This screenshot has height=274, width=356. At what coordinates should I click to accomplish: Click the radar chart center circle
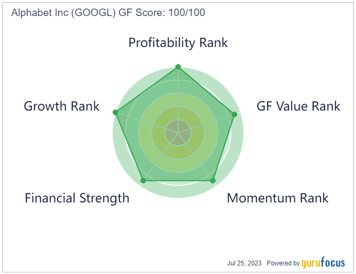[x=178, y=132]
